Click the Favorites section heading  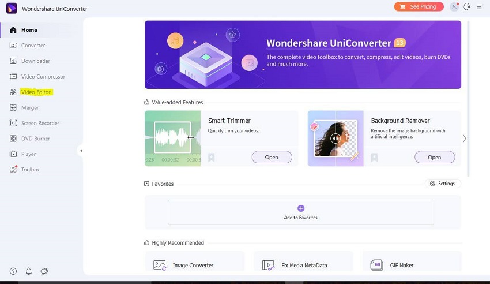click(x=163, y=184)
